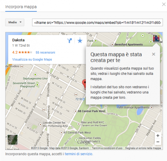
Task: Click the red Dakota location pin
Action: (84, 85)
